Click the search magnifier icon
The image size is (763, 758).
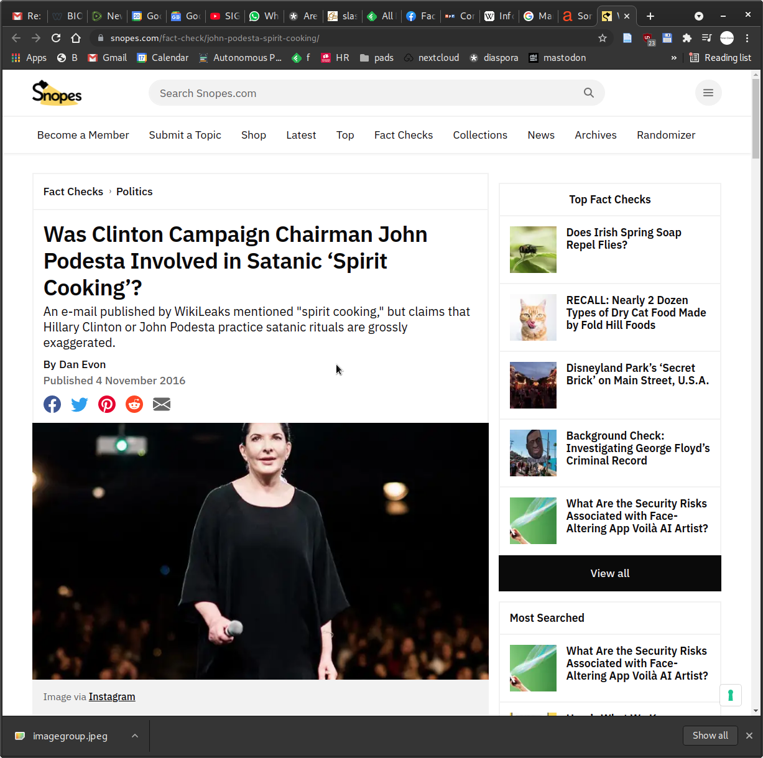coord(588,93)
